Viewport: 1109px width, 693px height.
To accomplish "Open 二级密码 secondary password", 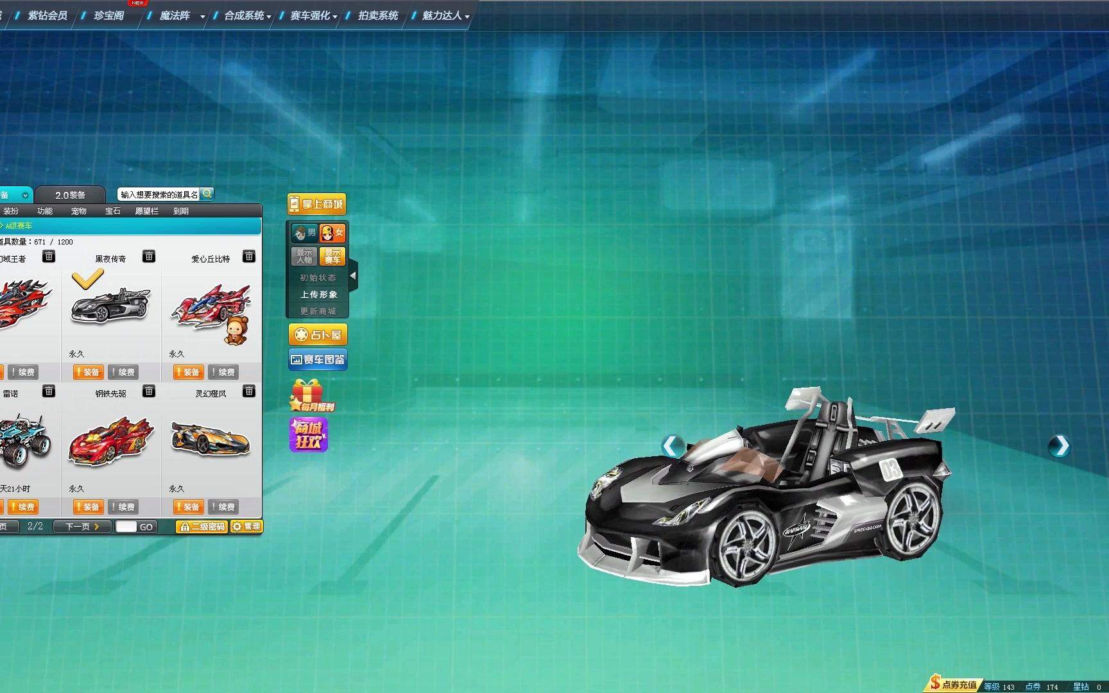I will pos(202,527).
